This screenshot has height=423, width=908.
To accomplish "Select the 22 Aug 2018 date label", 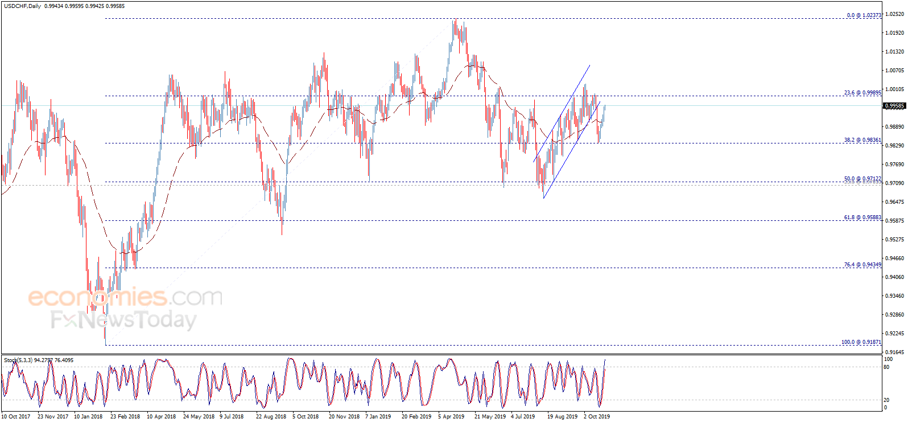I will (x=271, y=417).
